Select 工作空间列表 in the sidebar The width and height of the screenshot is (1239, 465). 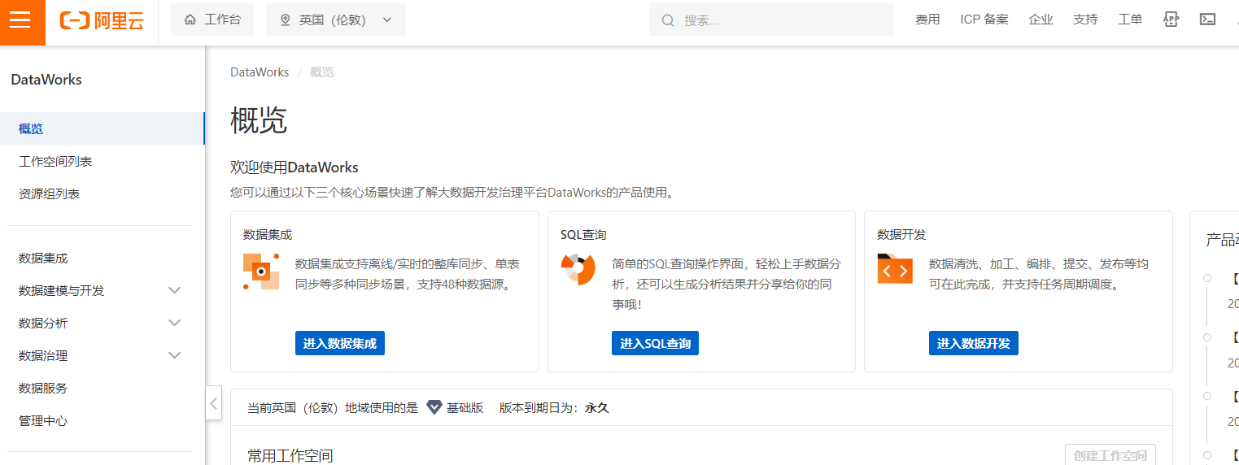click(x=55, y=161)
